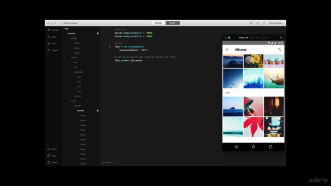Screen dimensions: 331x186
Task: Open the flock of birds photo thumbnail
Action: pyautogui.click(x=233, y=79)
